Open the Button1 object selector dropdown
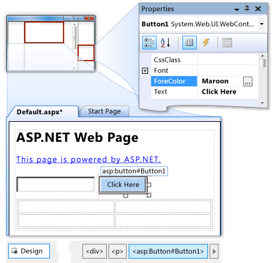 pos(262,24)
